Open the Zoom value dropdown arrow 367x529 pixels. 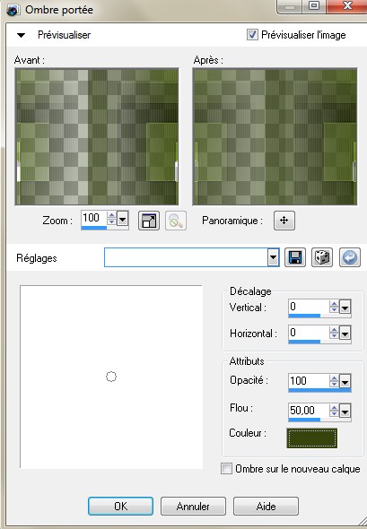[123, 220]
